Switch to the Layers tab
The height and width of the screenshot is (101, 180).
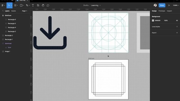point(7,11)
